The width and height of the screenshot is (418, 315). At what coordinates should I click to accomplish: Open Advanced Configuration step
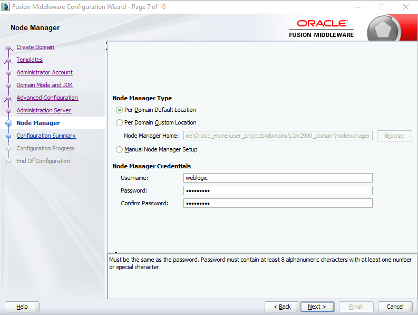point(47,98)
